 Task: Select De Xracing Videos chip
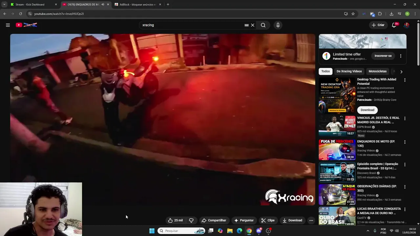click(349, 71)
